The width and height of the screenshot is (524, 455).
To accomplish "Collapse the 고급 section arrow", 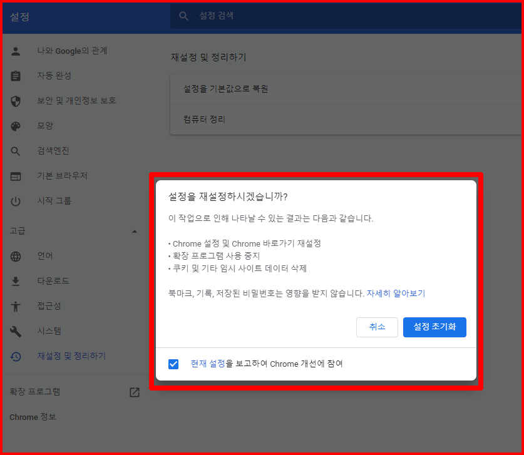I will pos(135,231).
